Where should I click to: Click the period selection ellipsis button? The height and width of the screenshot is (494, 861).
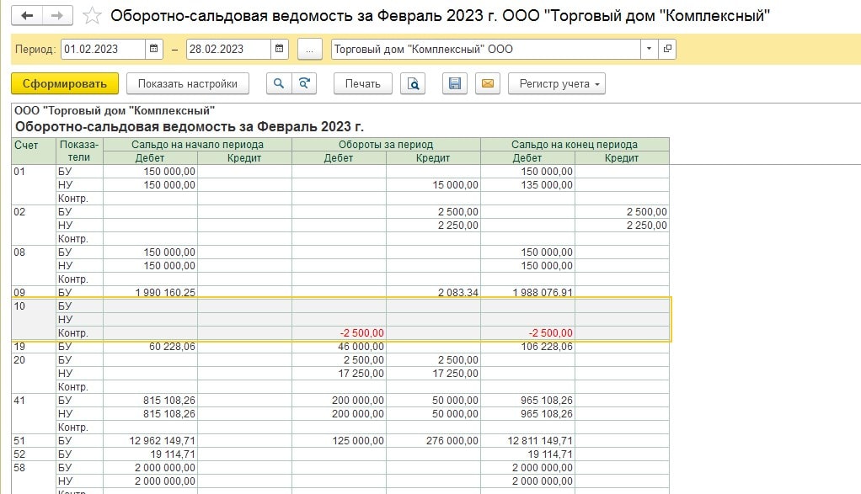310,49
